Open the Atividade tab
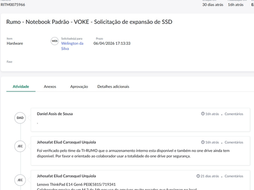The image size is (254, 190). click(21, 86)
